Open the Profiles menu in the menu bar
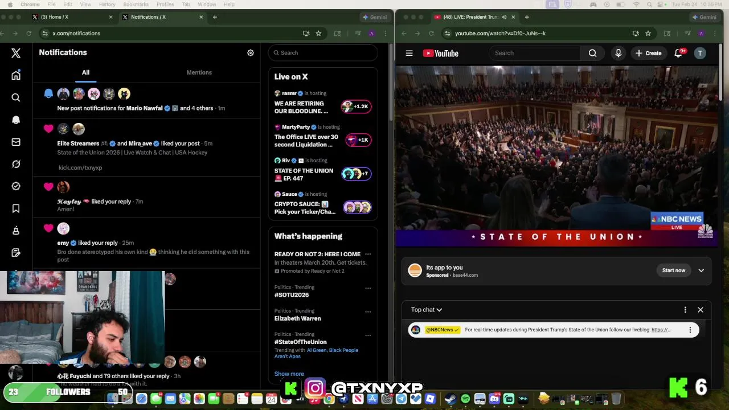Image resolution: width=729 pixels, height=410 pixels. coord(165,5)
